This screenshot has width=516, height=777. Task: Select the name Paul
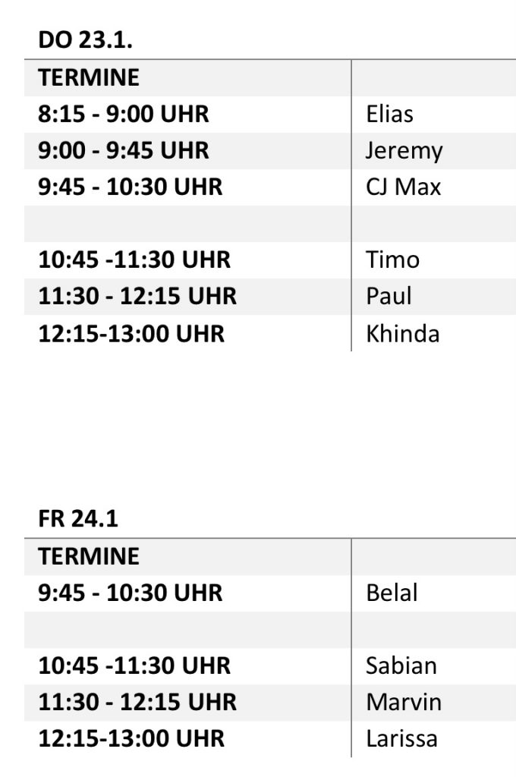(x=389, y=297)
